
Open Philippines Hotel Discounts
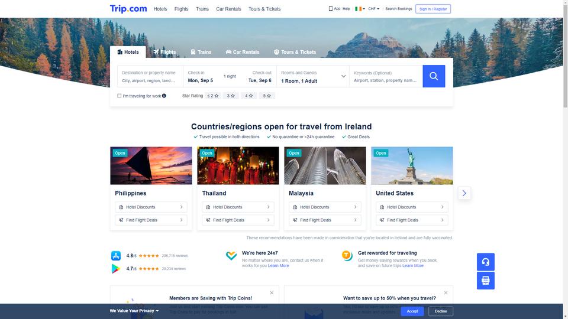pyautogui.click(x=151, y=207)
